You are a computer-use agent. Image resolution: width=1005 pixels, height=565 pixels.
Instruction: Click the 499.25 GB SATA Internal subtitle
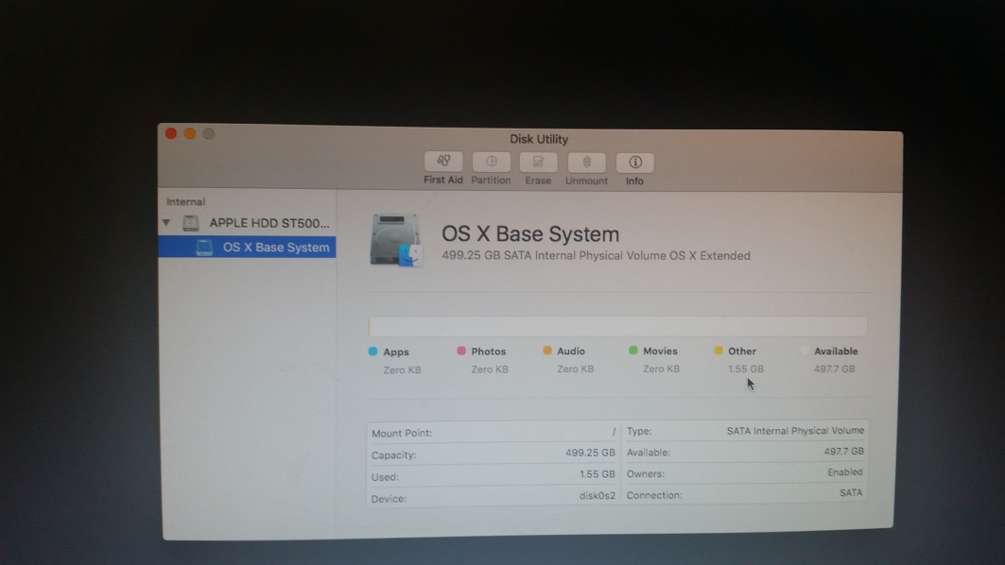tap(596, 256)
